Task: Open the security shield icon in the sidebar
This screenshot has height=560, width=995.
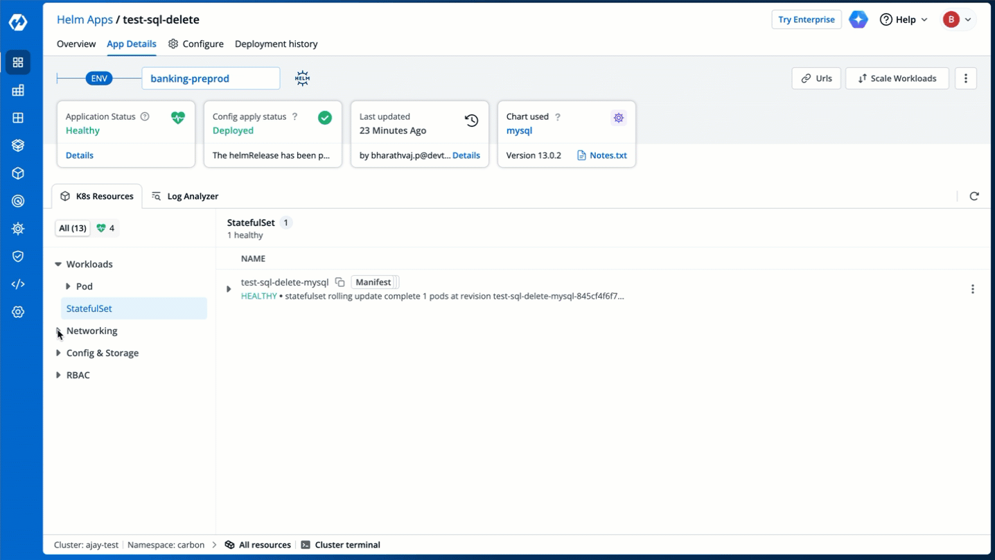Action: (x=18, y=256)
